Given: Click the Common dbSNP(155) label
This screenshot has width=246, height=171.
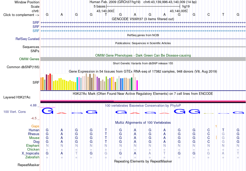Looking at the screenshot, I should pyautogui.click(x=23, y=67).
